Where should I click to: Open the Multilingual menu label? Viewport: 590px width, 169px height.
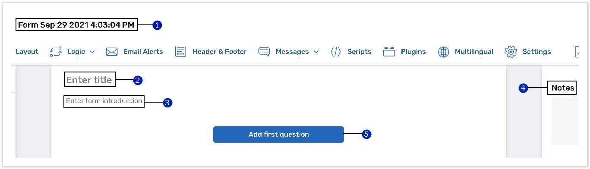pyautogui.click(x=474, y=52)
